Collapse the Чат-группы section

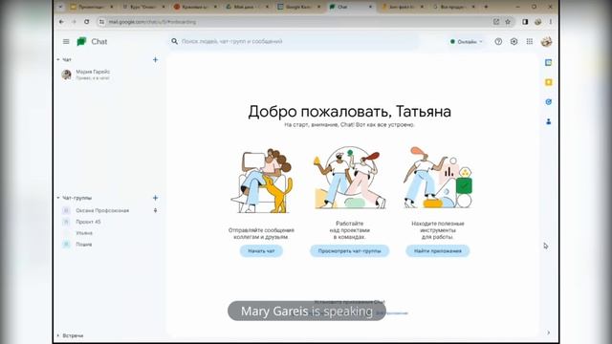pos(58,198)
